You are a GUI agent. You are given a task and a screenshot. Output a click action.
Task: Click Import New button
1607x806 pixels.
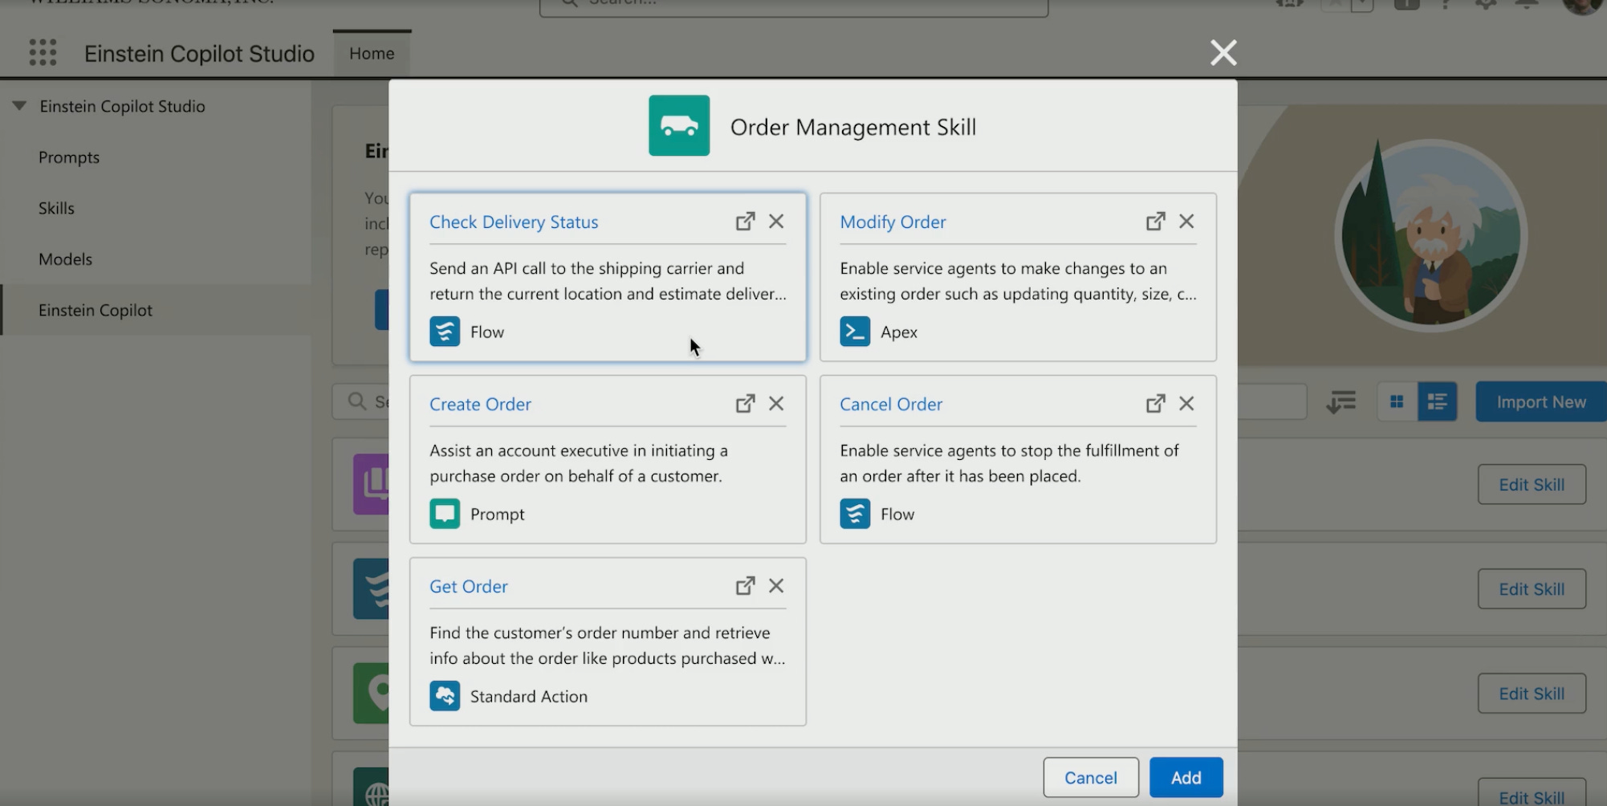[x=1541, y=402]
